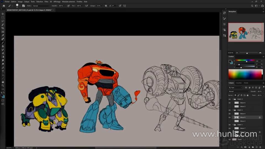Select the Calque 9 layer
265x149 pixels.
(x=243, y=117)
